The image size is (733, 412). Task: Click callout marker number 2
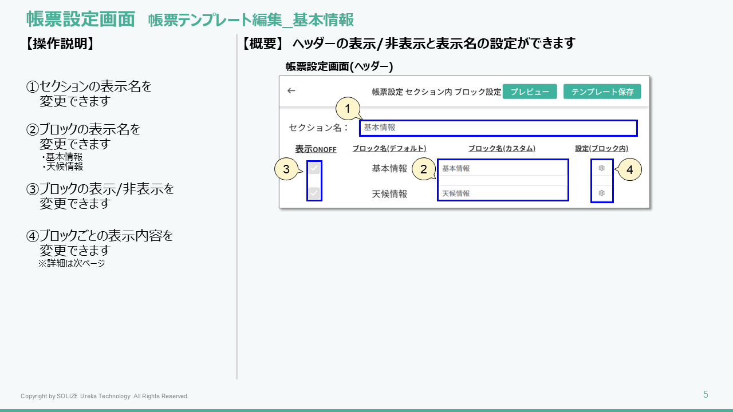coord(423,169)
